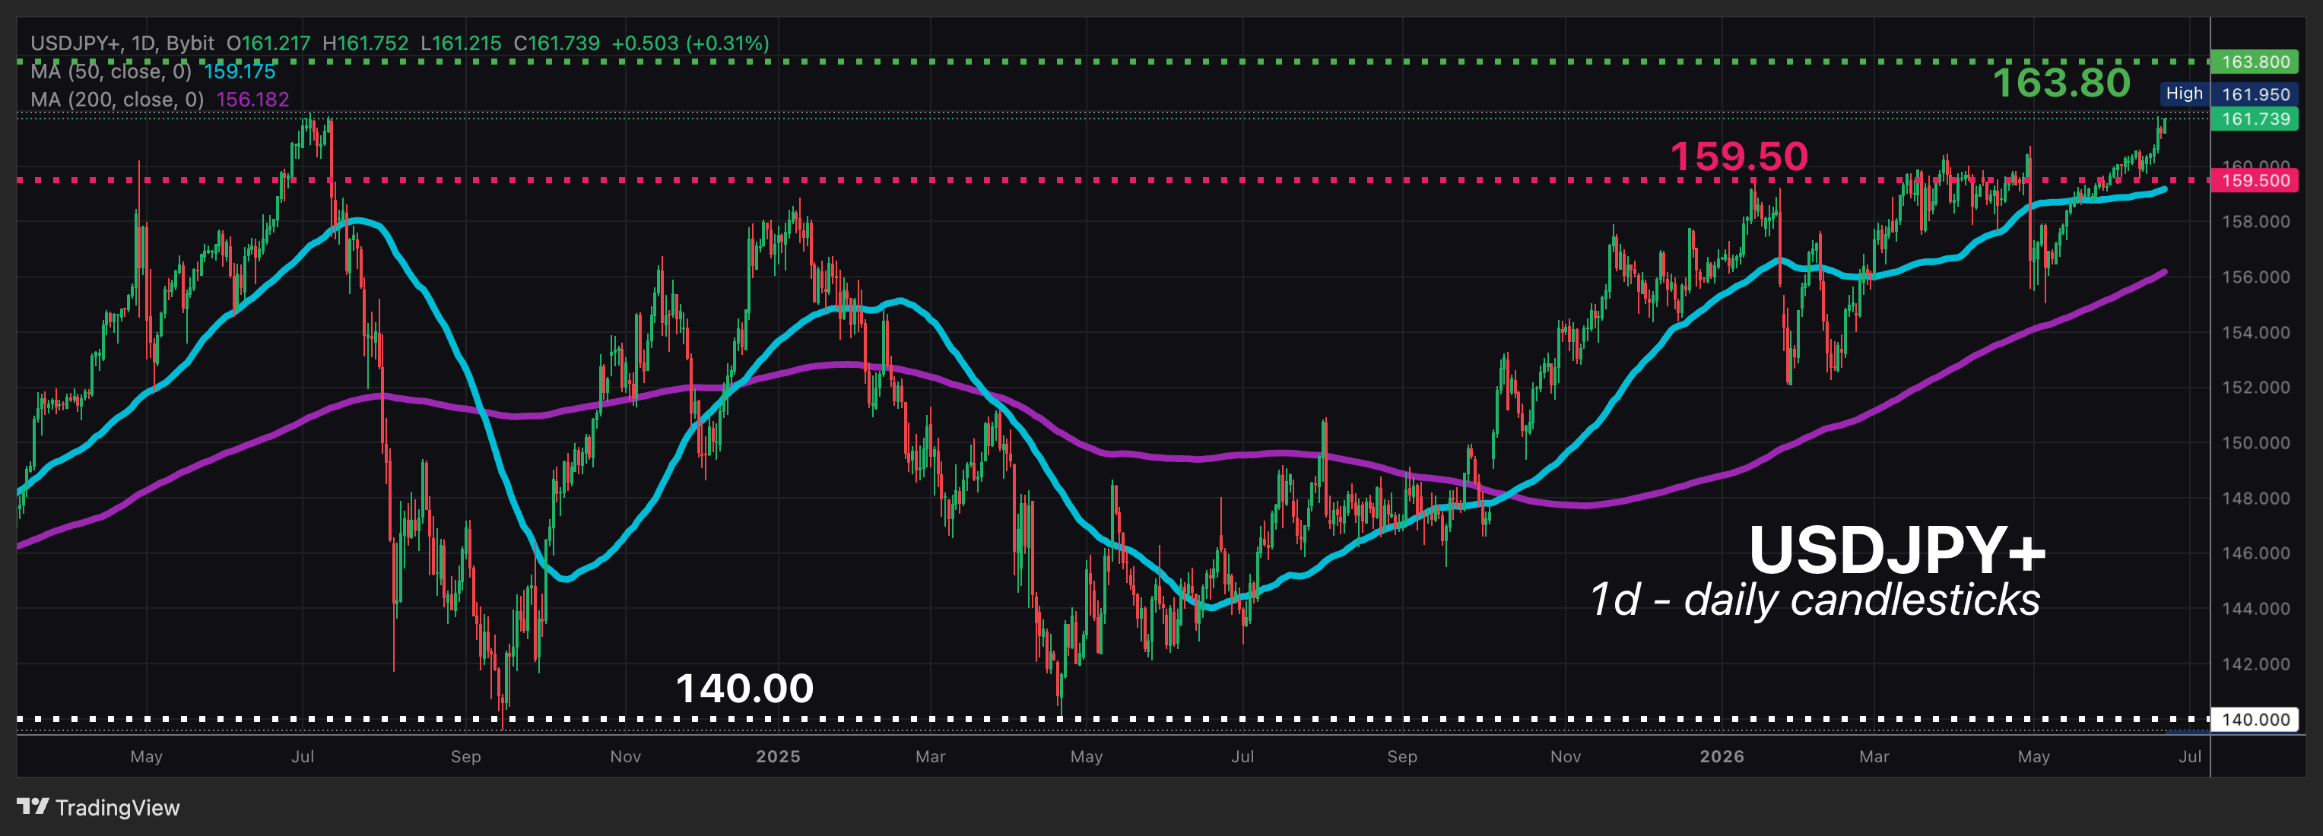Select the "1d - daily candlesticks" subtitle

point(1814,600)
